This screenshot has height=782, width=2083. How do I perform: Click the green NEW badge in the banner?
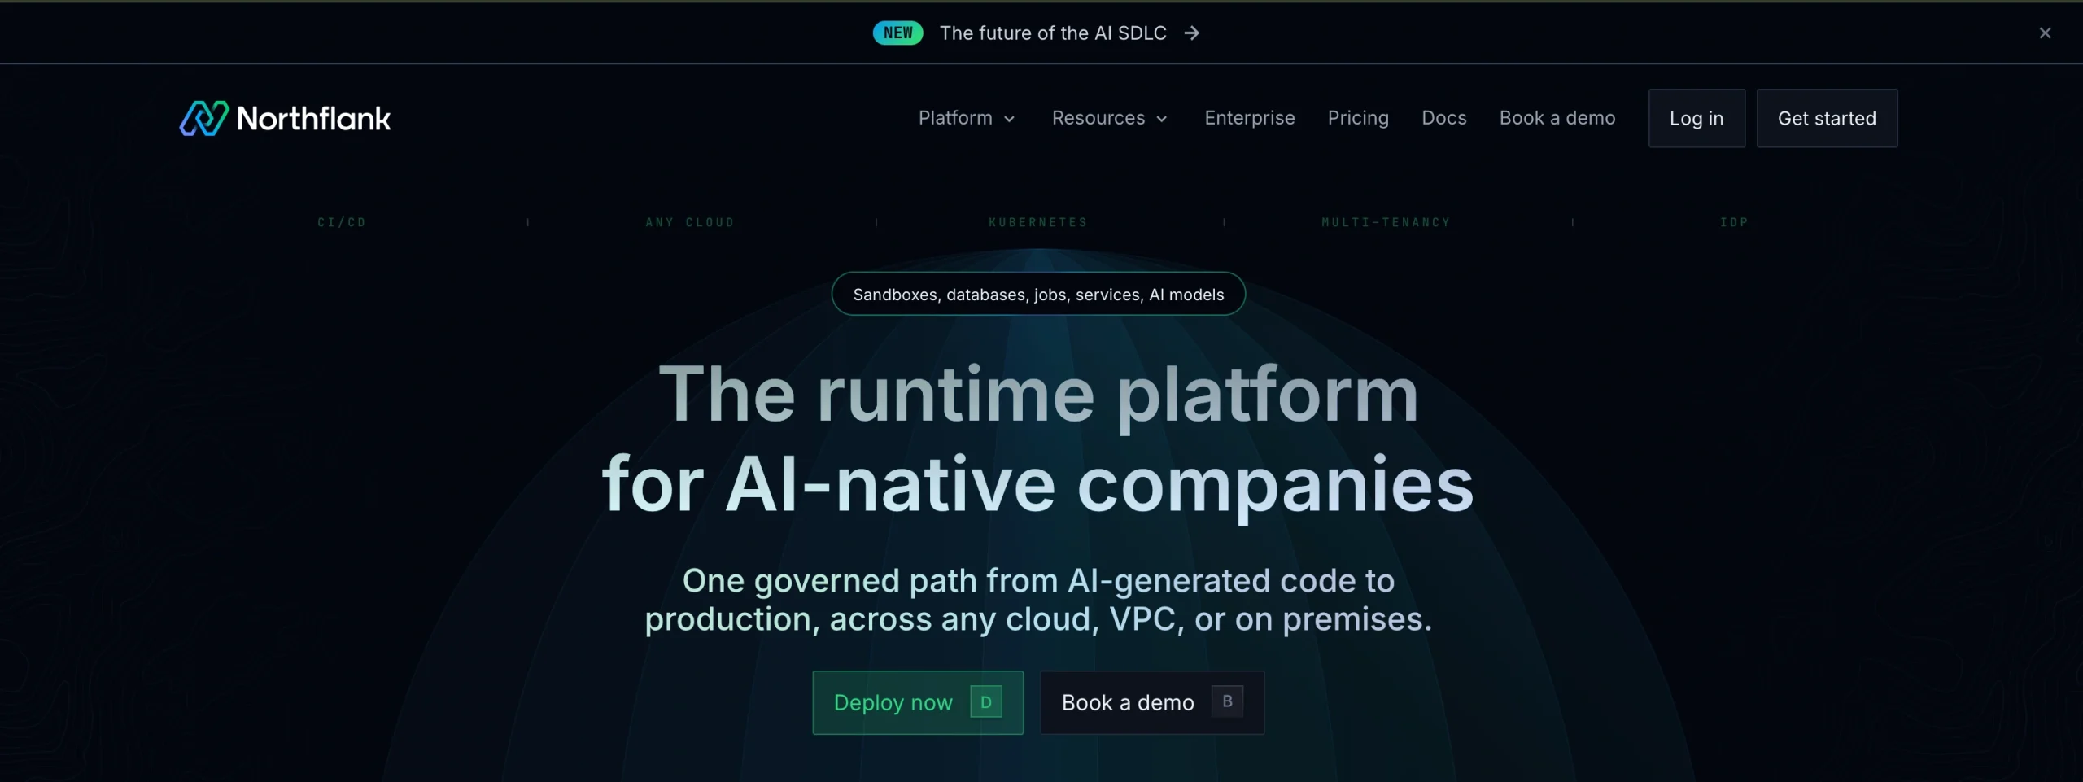pyautogui.click(x=897, y=33)
